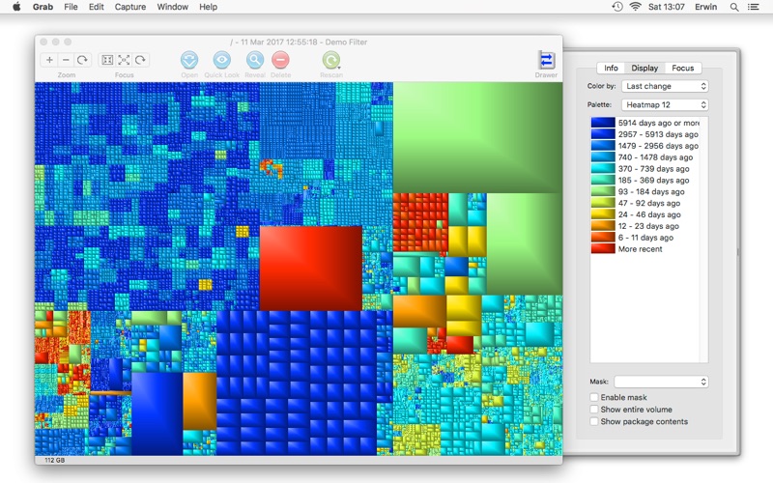Select the 185 - 369 days ago swatch
Image resolution: width=773 pixels, height=483 pixels.
[603, 180]
